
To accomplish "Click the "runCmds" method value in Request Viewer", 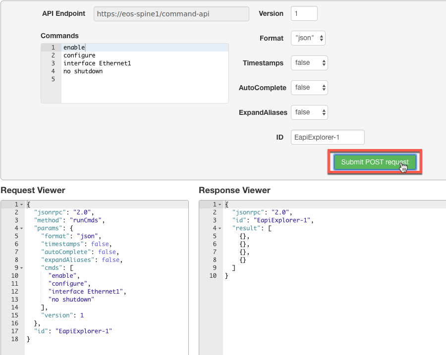I will pos(88,220).
